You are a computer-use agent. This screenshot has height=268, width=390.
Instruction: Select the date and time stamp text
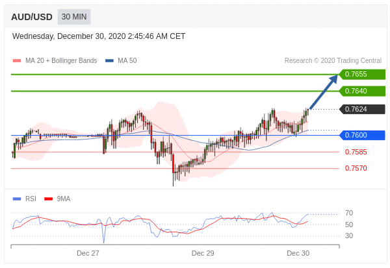(x=99, y=36)
